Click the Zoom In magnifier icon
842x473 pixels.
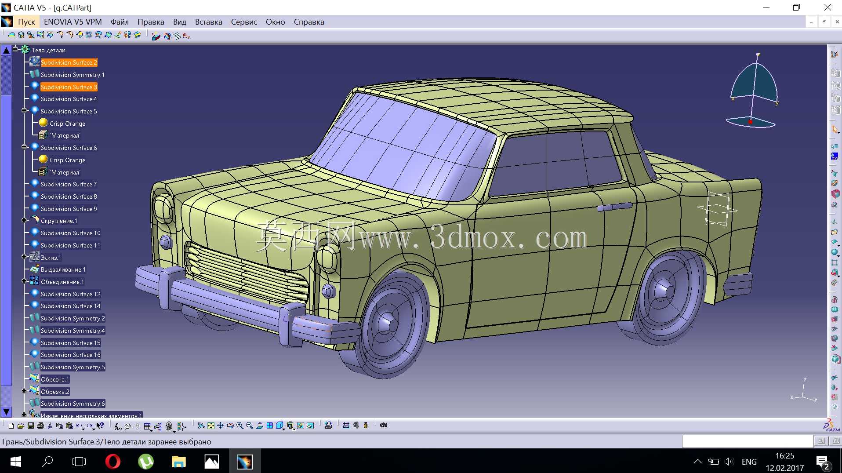(240, 426)
